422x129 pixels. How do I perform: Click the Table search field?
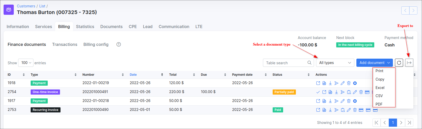286,63
